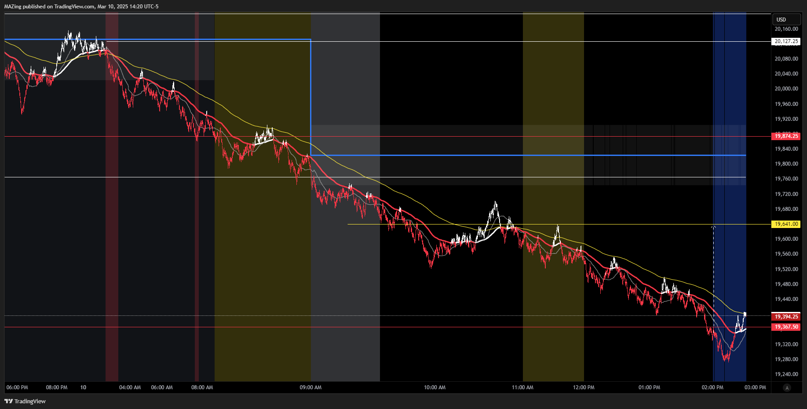Click the 20,160.00 price axis value
This screenshot has height=409, width=807.
pyautogui.click(x=786, y=29)
